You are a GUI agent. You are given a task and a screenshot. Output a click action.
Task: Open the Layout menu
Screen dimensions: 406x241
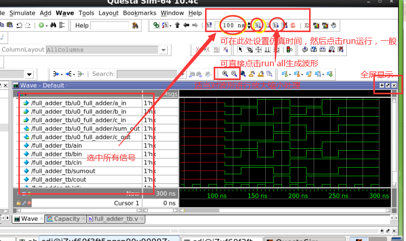tap(108, 13)
